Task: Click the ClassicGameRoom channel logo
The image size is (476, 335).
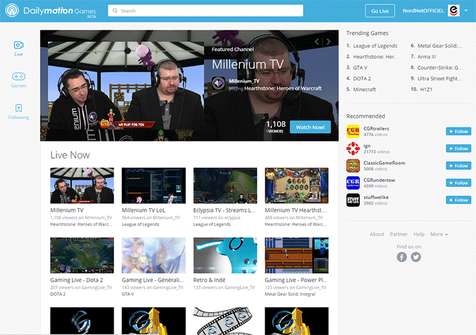Action: pyautogui.click(x=353, y=166)
